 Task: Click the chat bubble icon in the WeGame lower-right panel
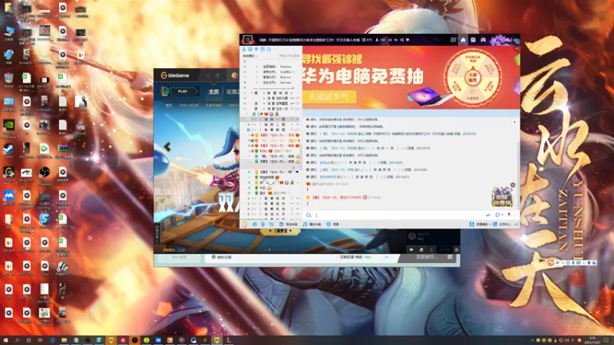tap(411, 250)
